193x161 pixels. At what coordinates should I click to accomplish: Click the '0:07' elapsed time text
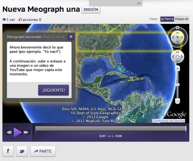click(x=103, y=136)
